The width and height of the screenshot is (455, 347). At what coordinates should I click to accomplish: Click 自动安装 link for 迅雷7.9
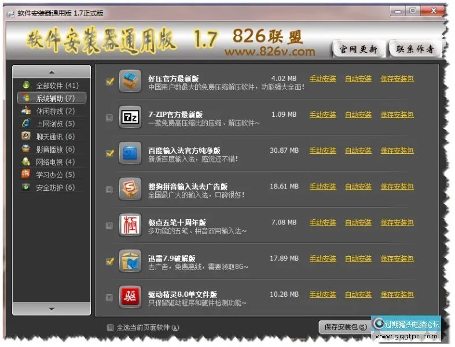coord(358,259)
